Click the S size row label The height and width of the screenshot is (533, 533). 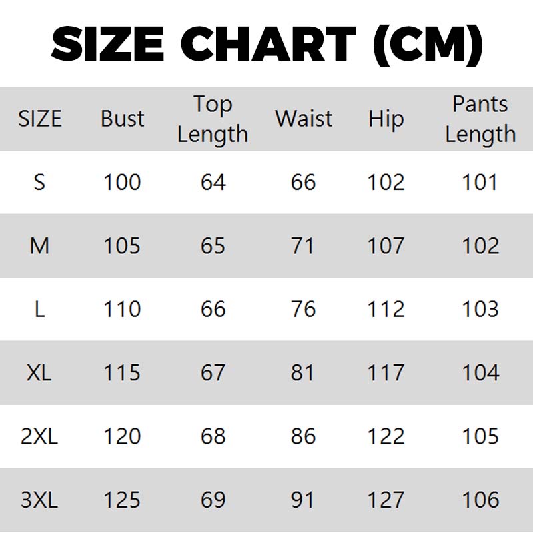[40, 182]
